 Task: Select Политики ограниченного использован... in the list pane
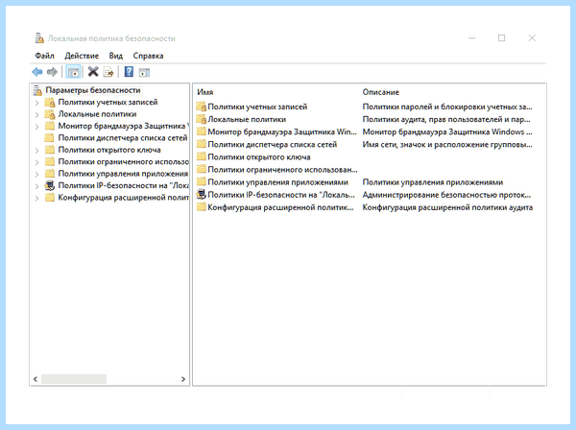[x=282, y=170]
